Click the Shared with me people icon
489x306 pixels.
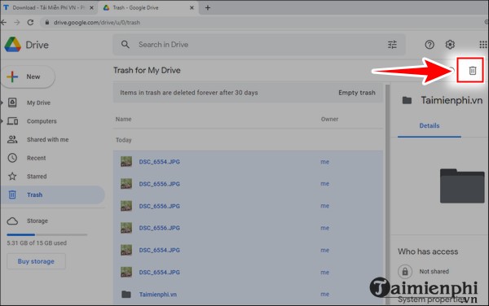coord(12,139)
